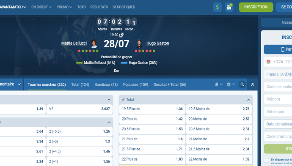Switch to the Handicap (48) tab
Screen dimensions: 292x166
click(x=106, y=84)
